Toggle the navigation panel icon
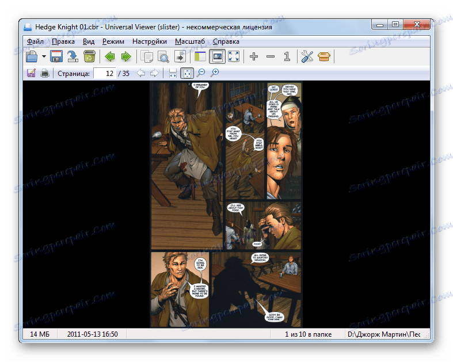 (x=200, y=56)
